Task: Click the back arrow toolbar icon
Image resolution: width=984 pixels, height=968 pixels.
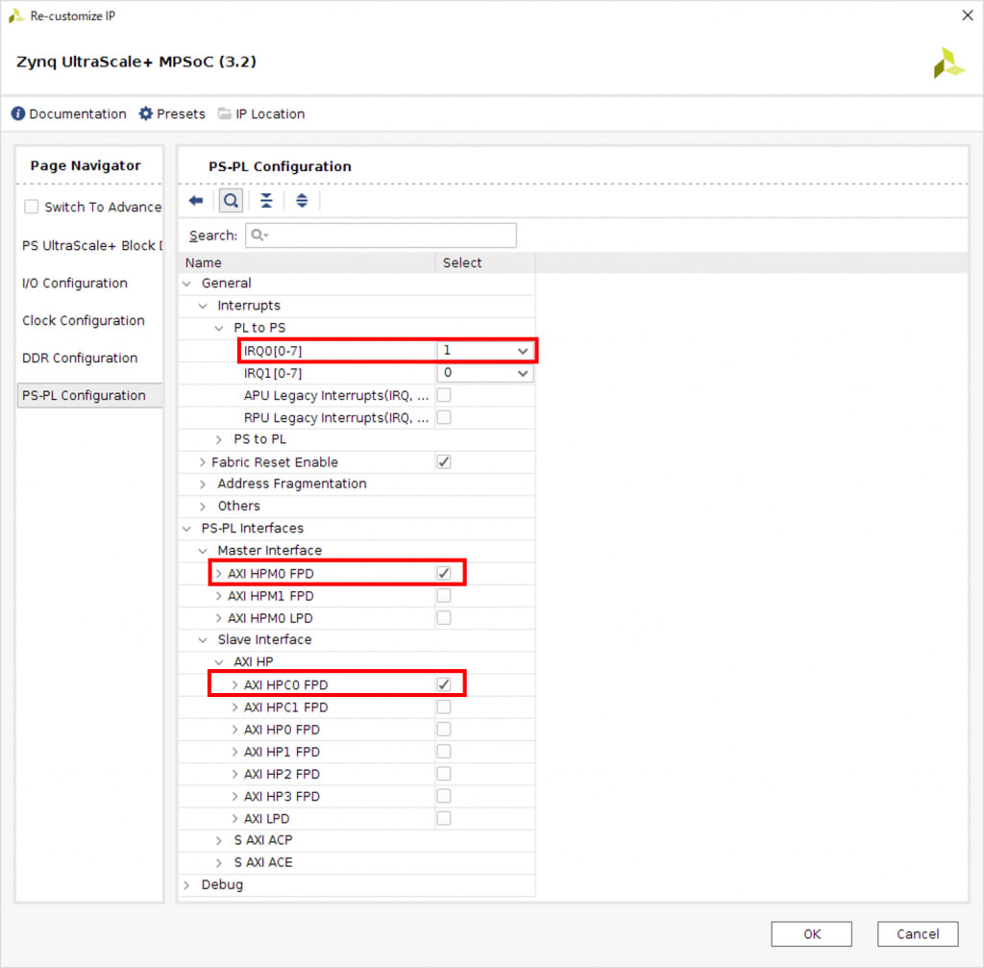Action: [x=196, y=201]
